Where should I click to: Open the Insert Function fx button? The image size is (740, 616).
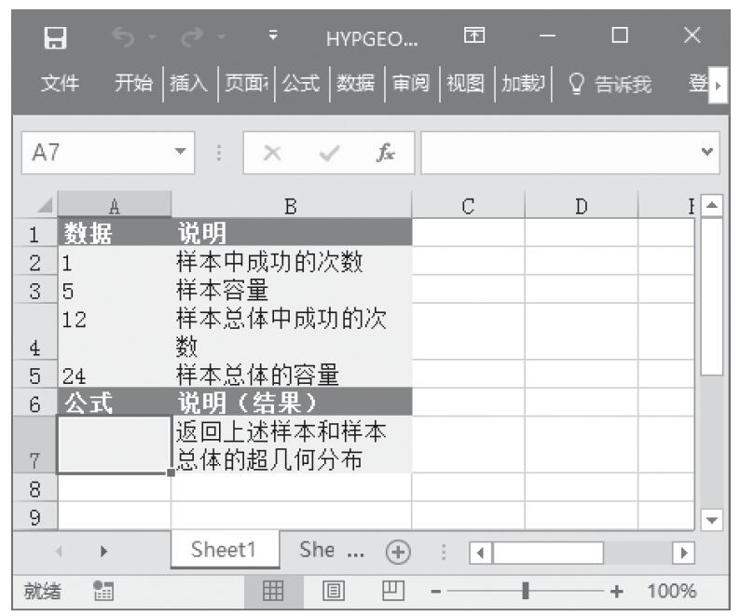(x=383, y=152)
